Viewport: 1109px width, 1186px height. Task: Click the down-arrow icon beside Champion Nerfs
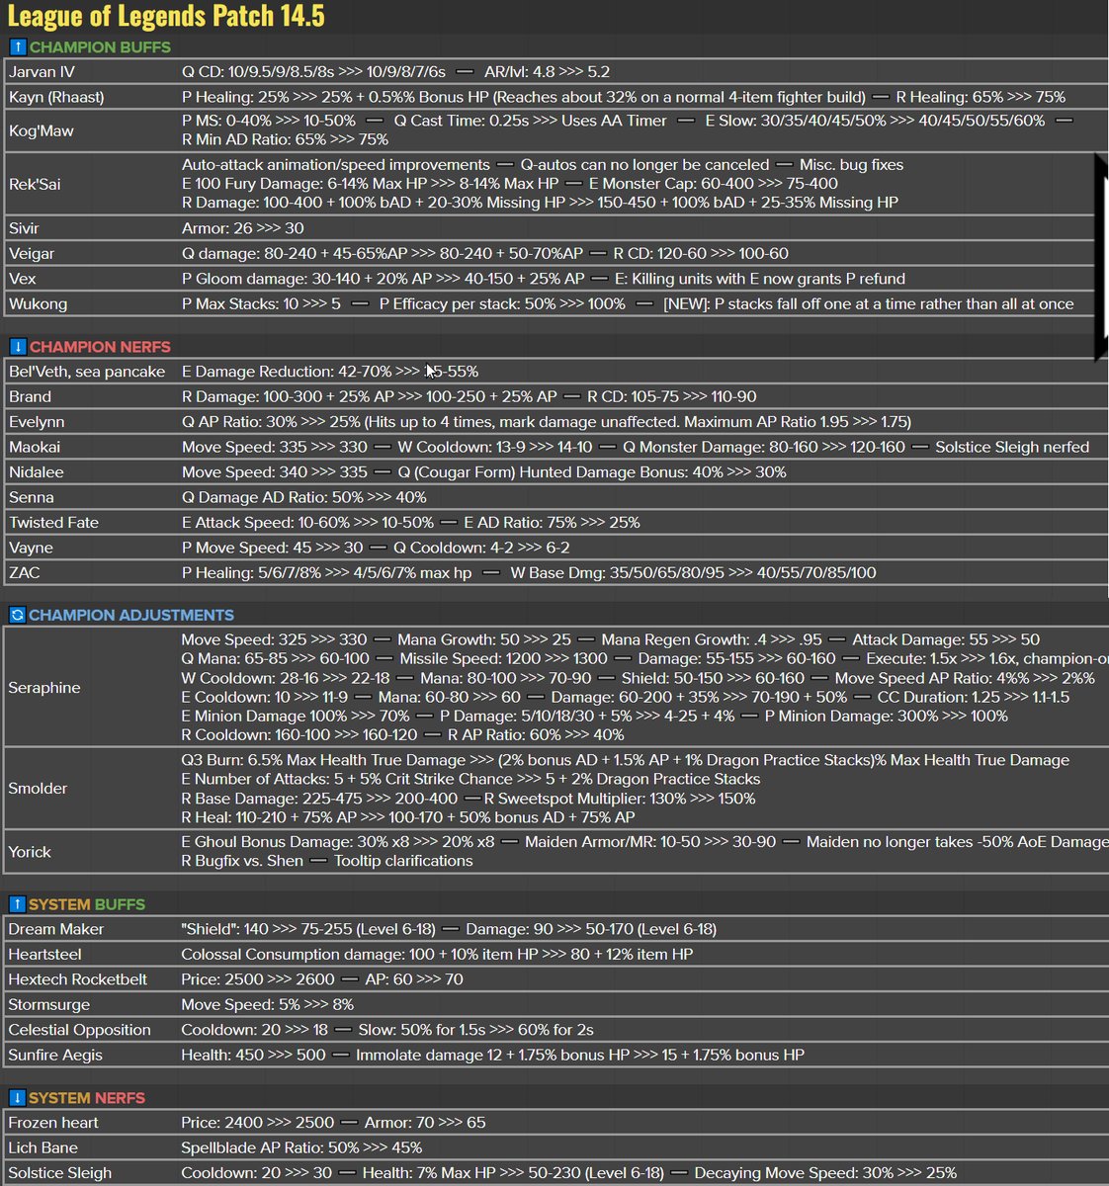pyautogui.click(x=17, y=347)
